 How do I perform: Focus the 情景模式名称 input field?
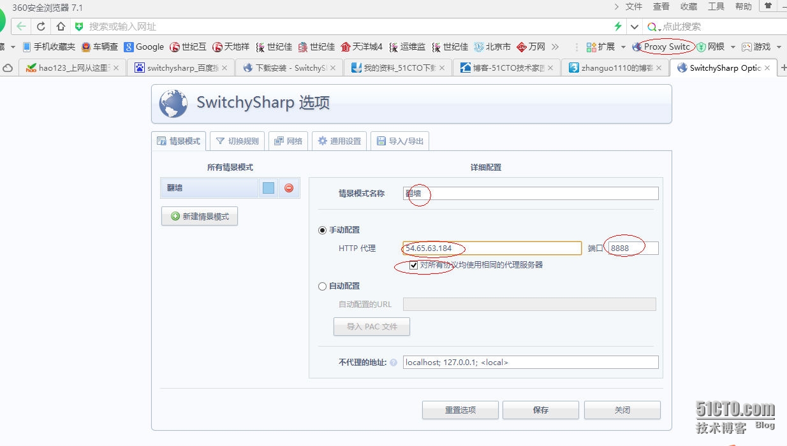pyautogui.click(x=531, y=193)
